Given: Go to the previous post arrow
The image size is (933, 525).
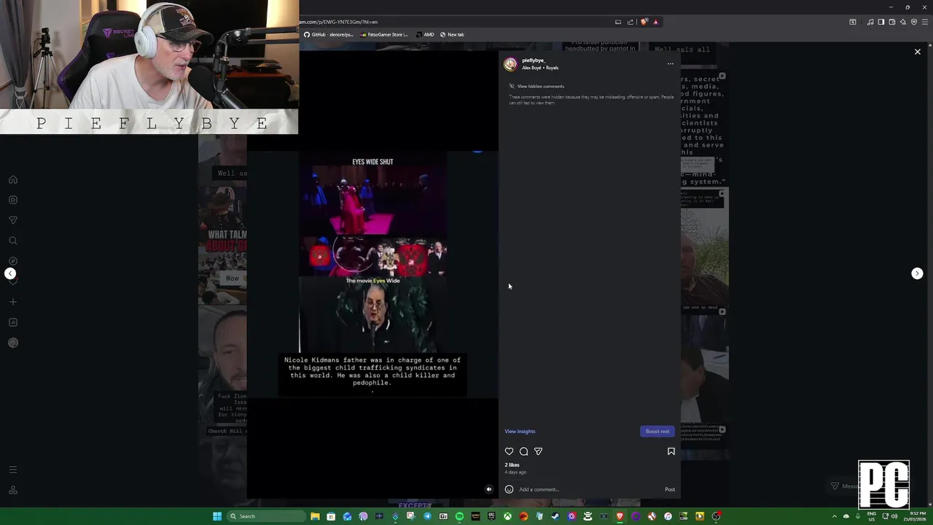Looking at the screenshot, I should pyautogui.click(x=10, y=273).
